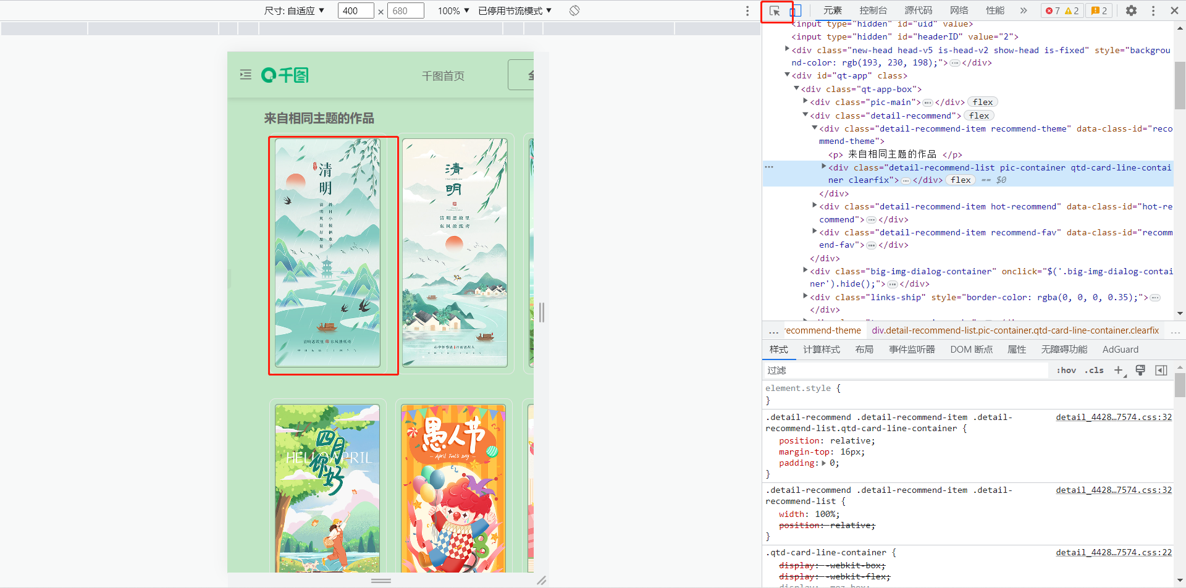Viewport: 1186px width, 588px height.
Task: Collapse the recommend-theme div node
Action: click(815, 127)
